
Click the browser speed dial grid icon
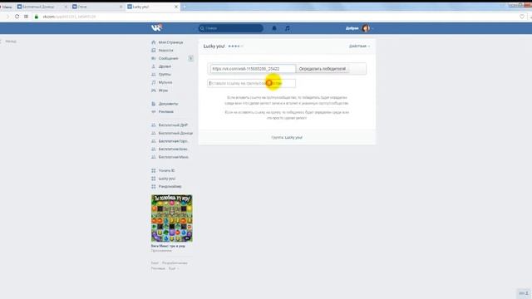point(26,17)
